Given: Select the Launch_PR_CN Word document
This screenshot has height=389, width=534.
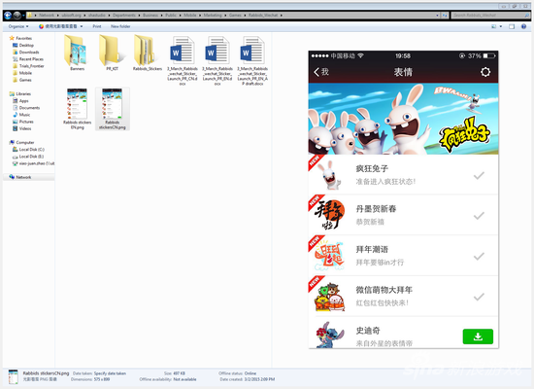Looking at the screenshot, I should pos(183,60).
